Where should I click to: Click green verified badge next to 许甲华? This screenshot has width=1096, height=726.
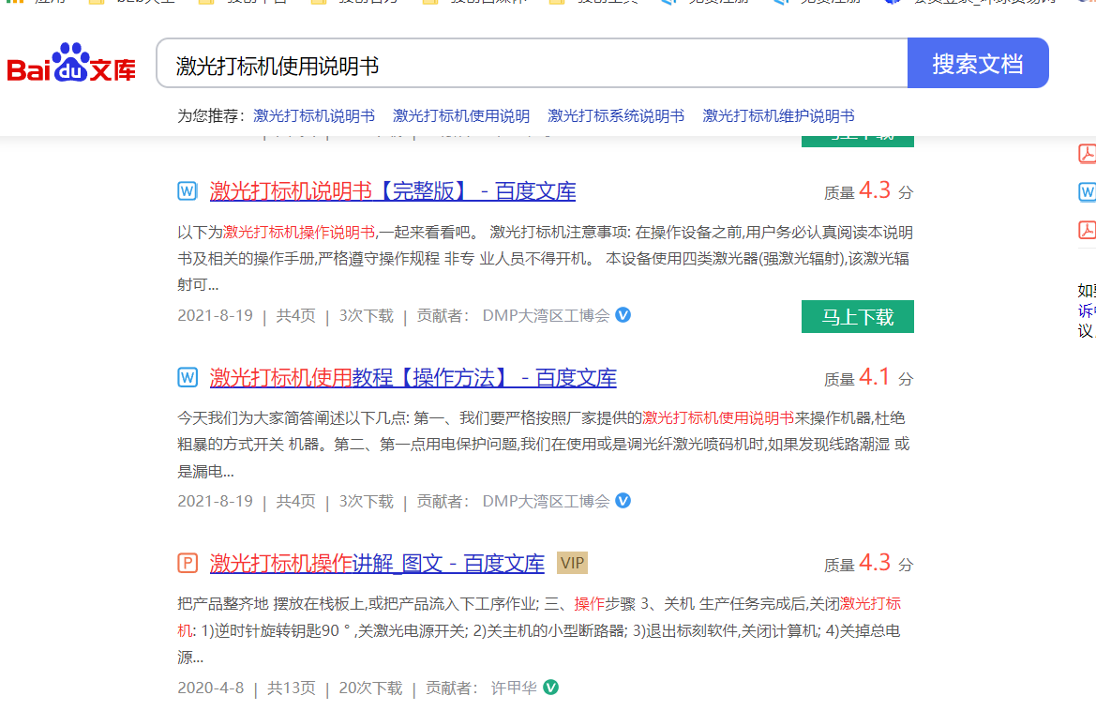coord(550,688)
